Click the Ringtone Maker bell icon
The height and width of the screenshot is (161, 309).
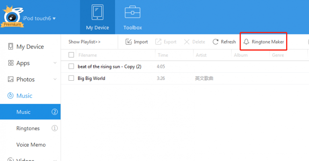tap(246, 42)
